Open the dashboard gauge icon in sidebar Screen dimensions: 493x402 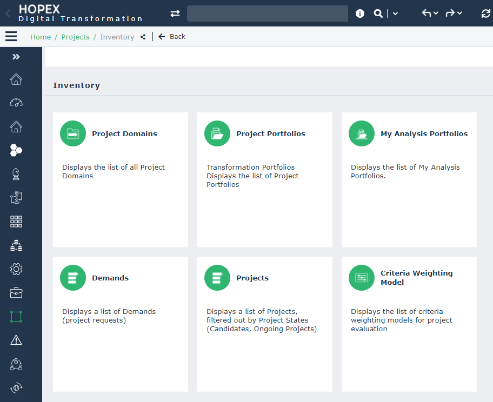coord(16,103)
